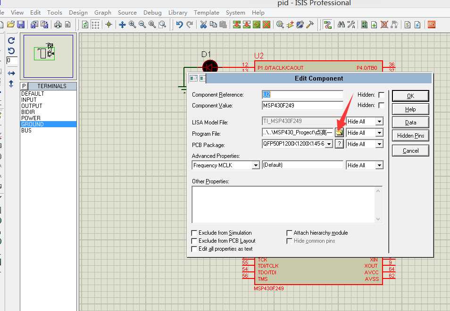Cancel the Edit Component dialog
The image size is (450, 311).
(x=410, y=150)
